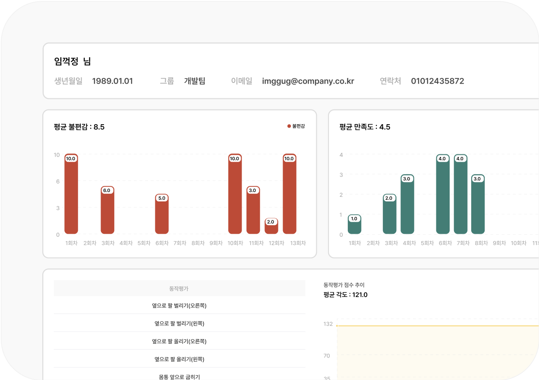Viewport: 539px width, 380px height.
Task: Click the 옆으로 팔 올리기(오른쪽) entry
Action: point(179,341)
